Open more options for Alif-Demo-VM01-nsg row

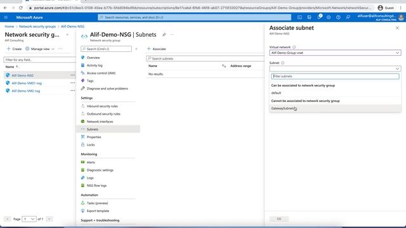point(72,83)
